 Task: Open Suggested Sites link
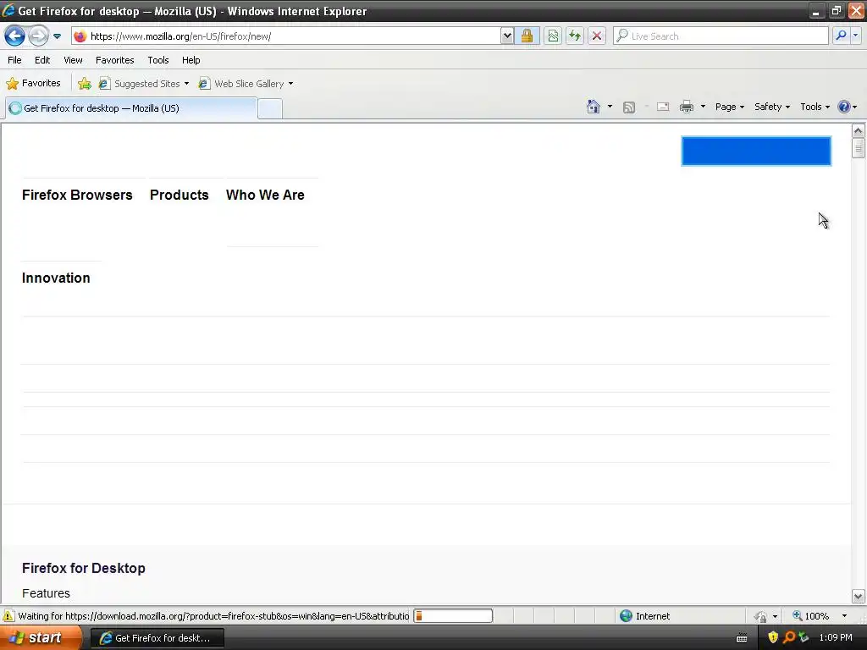(x=144, y=84)
